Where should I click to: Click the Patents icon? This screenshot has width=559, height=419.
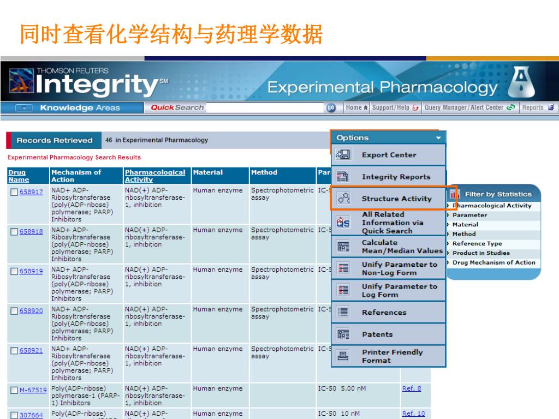coord(343,334)
